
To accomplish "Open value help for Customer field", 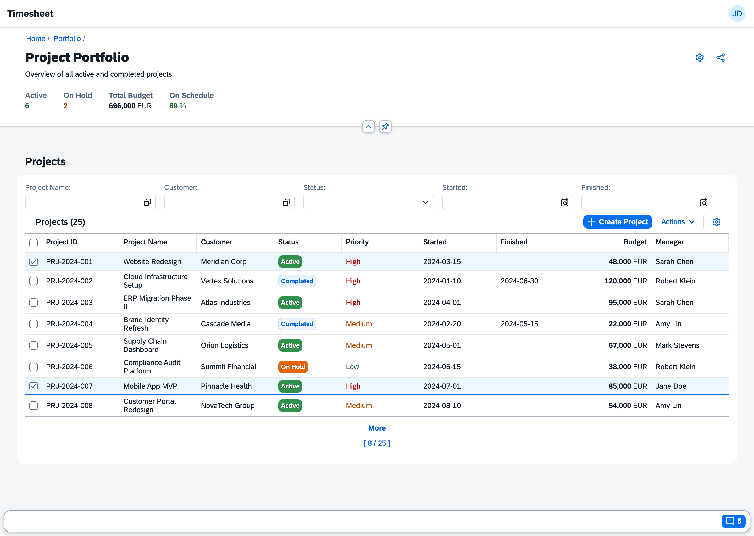I will (286, 202).
